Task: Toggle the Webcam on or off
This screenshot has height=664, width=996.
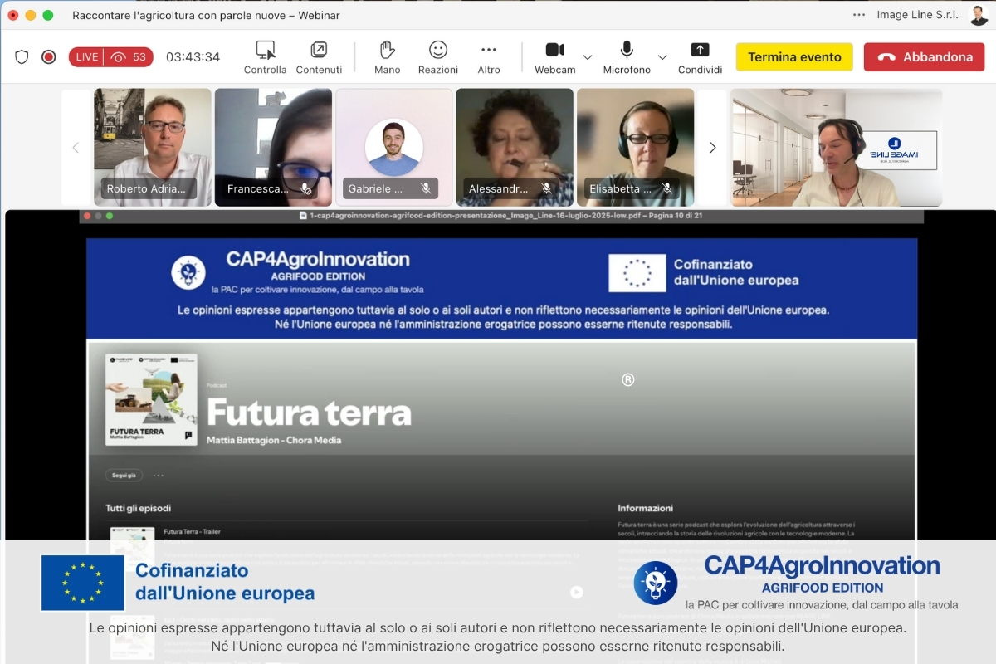Action: (x=555, y=57)
